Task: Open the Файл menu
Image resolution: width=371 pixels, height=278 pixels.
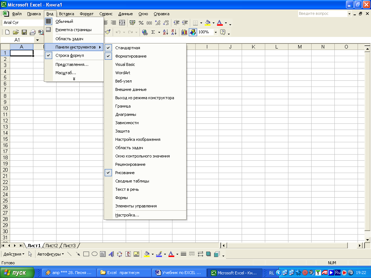Action: pos(17,14)
